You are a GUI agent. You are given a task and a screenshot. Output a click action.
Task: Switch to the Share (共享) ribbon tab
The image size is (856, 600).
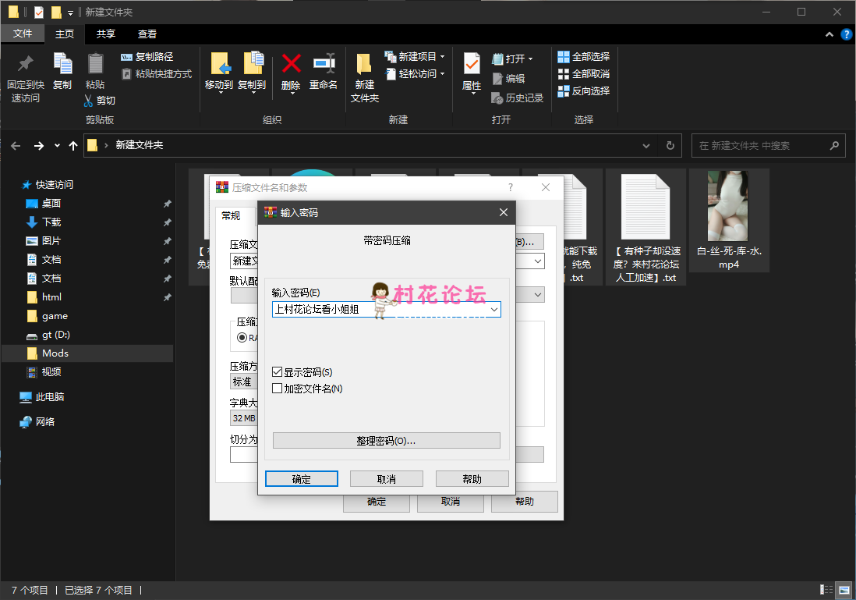point(106,34)
